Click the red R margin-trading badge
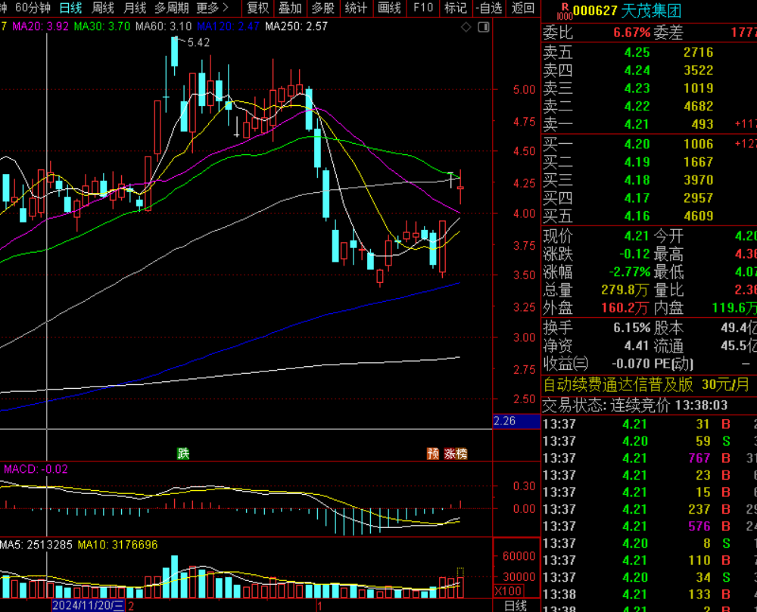 pos(565,11)
